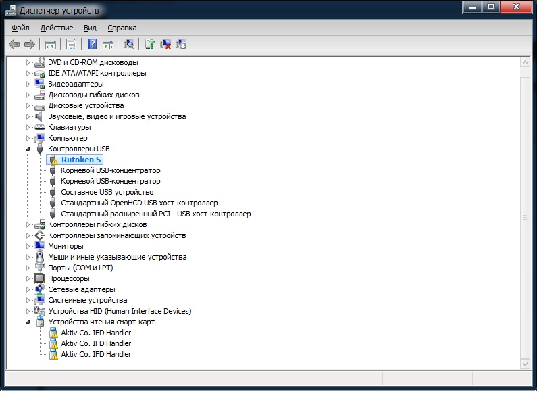537x415 pixels.
Task: Open the Файл menu
Action: click(20, 28)
